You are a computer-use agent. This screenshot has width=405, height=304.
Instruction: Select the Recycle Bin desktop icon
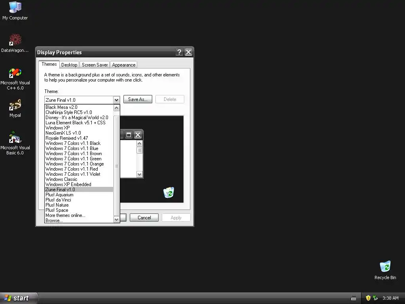tap(385, 270)
